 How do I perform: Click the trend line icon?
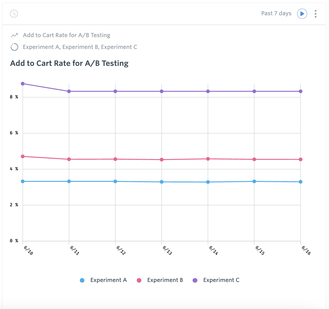click(x=14, y=35)
